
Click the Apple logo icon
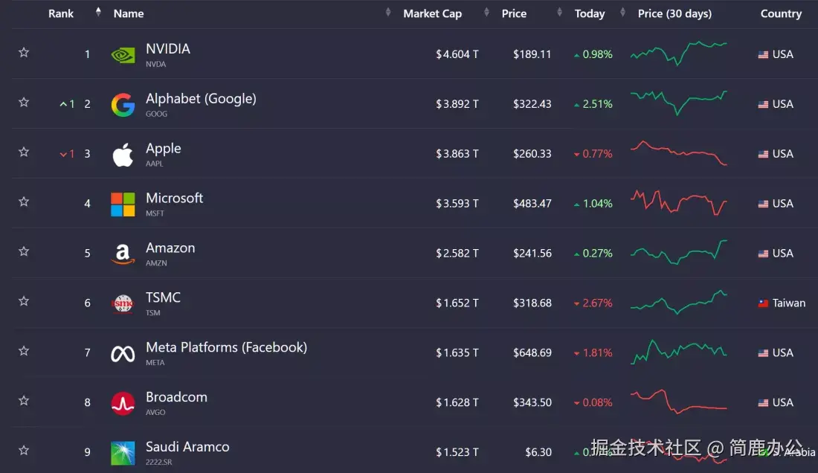pos(123,155)
